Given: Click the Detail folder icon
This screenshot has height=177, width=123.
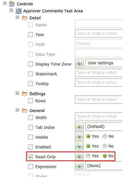Looking at the screenshot, I should pyautogui.click(x=25, y=18).
